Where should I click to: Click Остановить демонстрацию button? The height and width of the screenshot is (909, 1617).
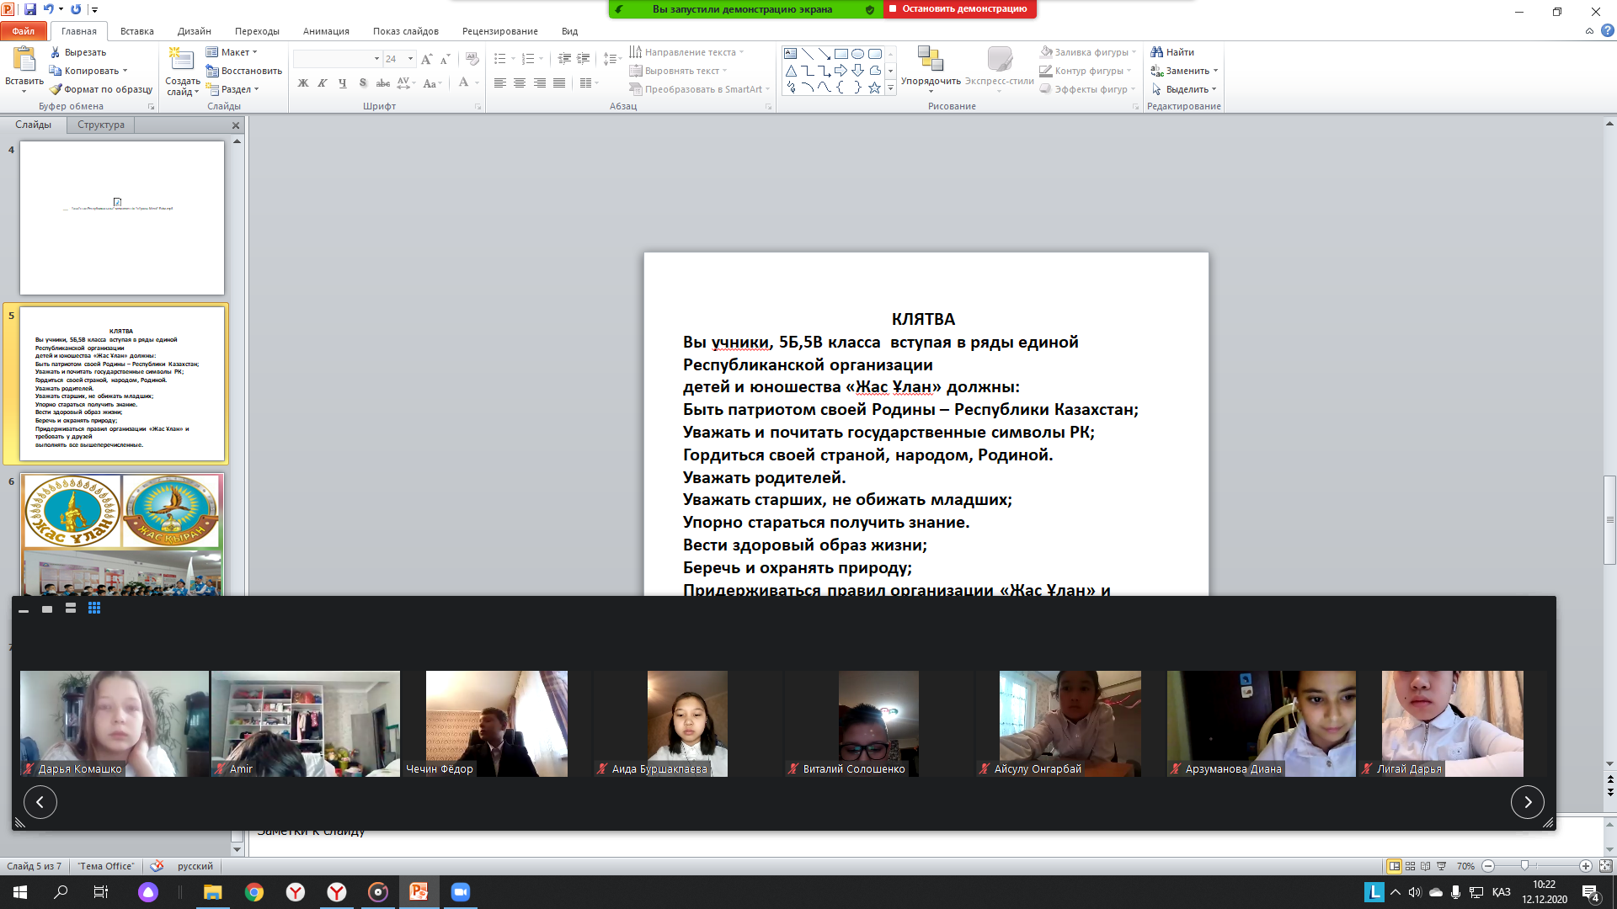point(959,9)
